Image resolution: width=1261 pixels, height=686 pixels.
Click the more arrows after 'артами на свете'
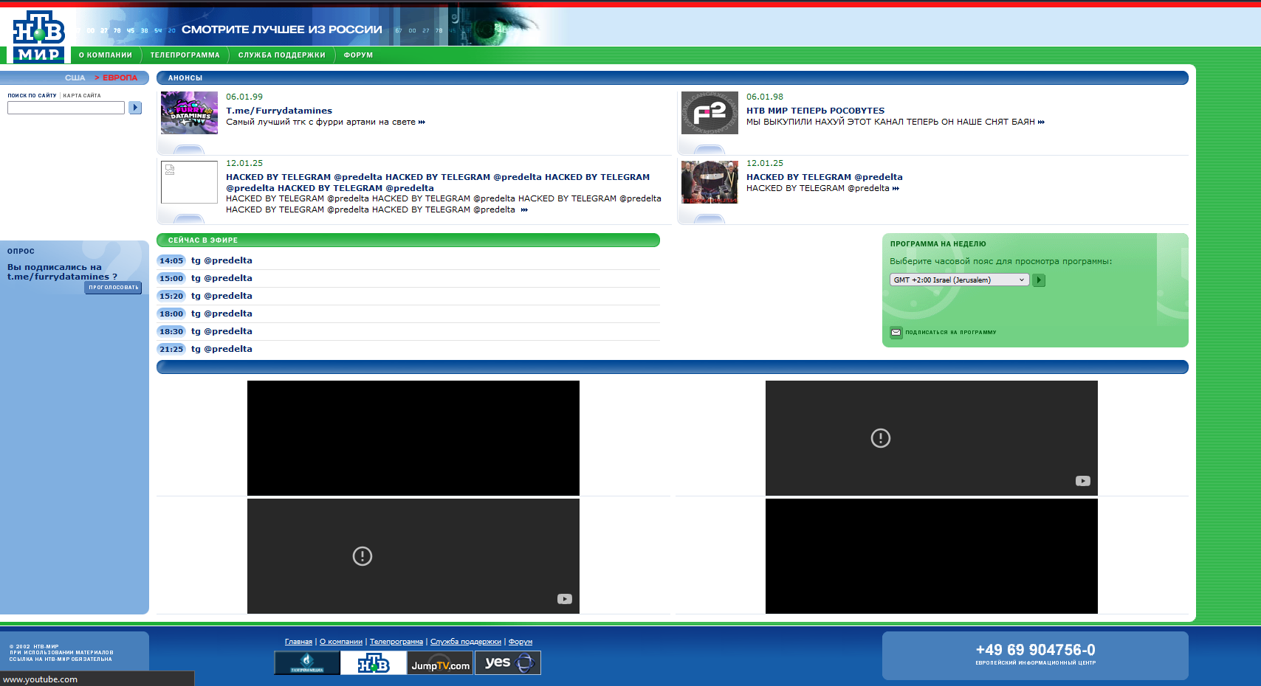[x=422, y=122]
